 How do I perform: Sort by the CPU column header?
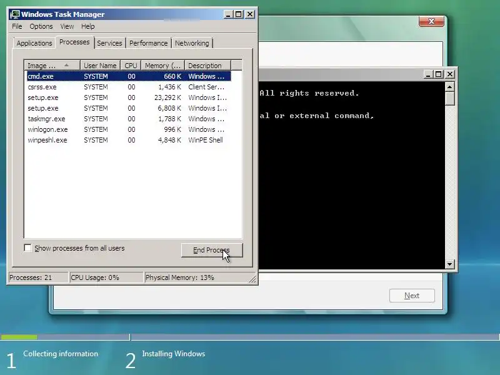click(131, 66)
